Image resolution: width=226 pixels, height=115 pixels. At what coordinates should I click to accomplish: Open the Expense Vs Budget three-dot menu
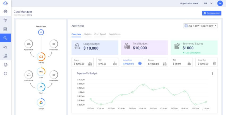[213, 73]
